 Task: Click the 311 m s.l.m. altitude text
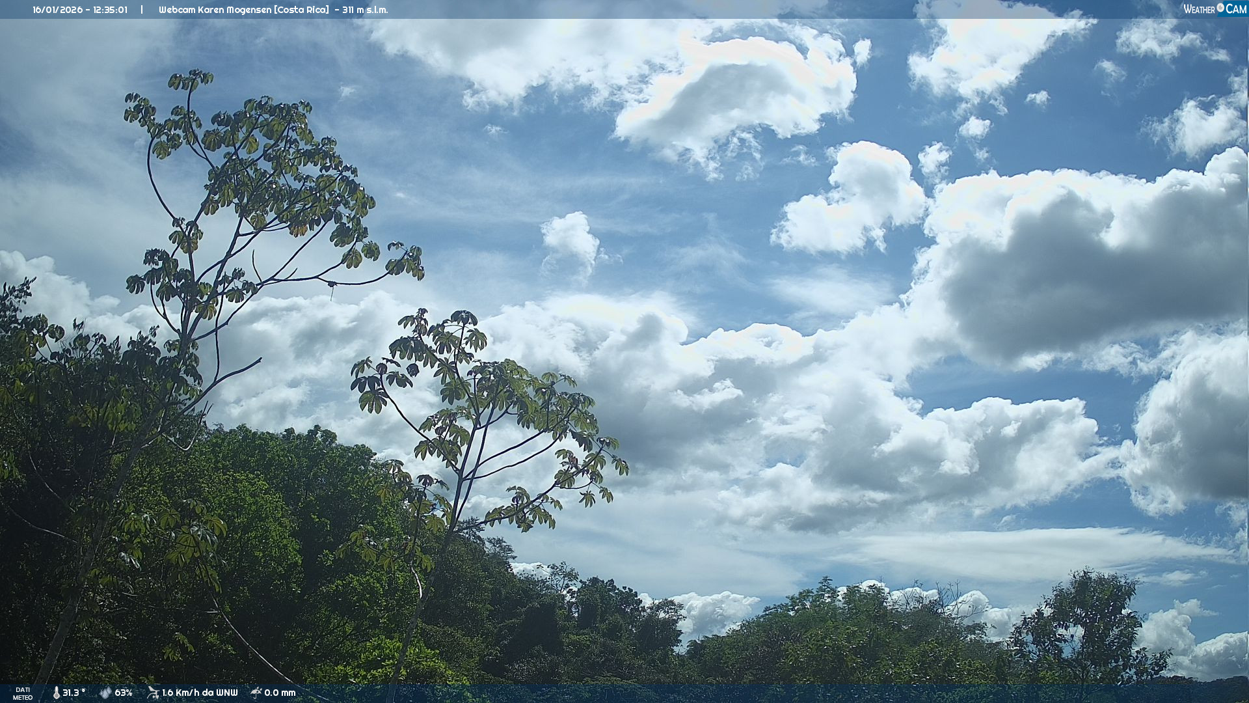click(365, 10)
